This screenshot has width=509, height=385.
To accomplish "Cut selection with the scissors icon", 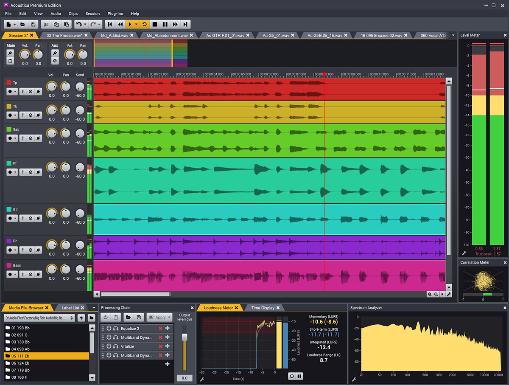I will pyautogui.click(x=46, y=25).
